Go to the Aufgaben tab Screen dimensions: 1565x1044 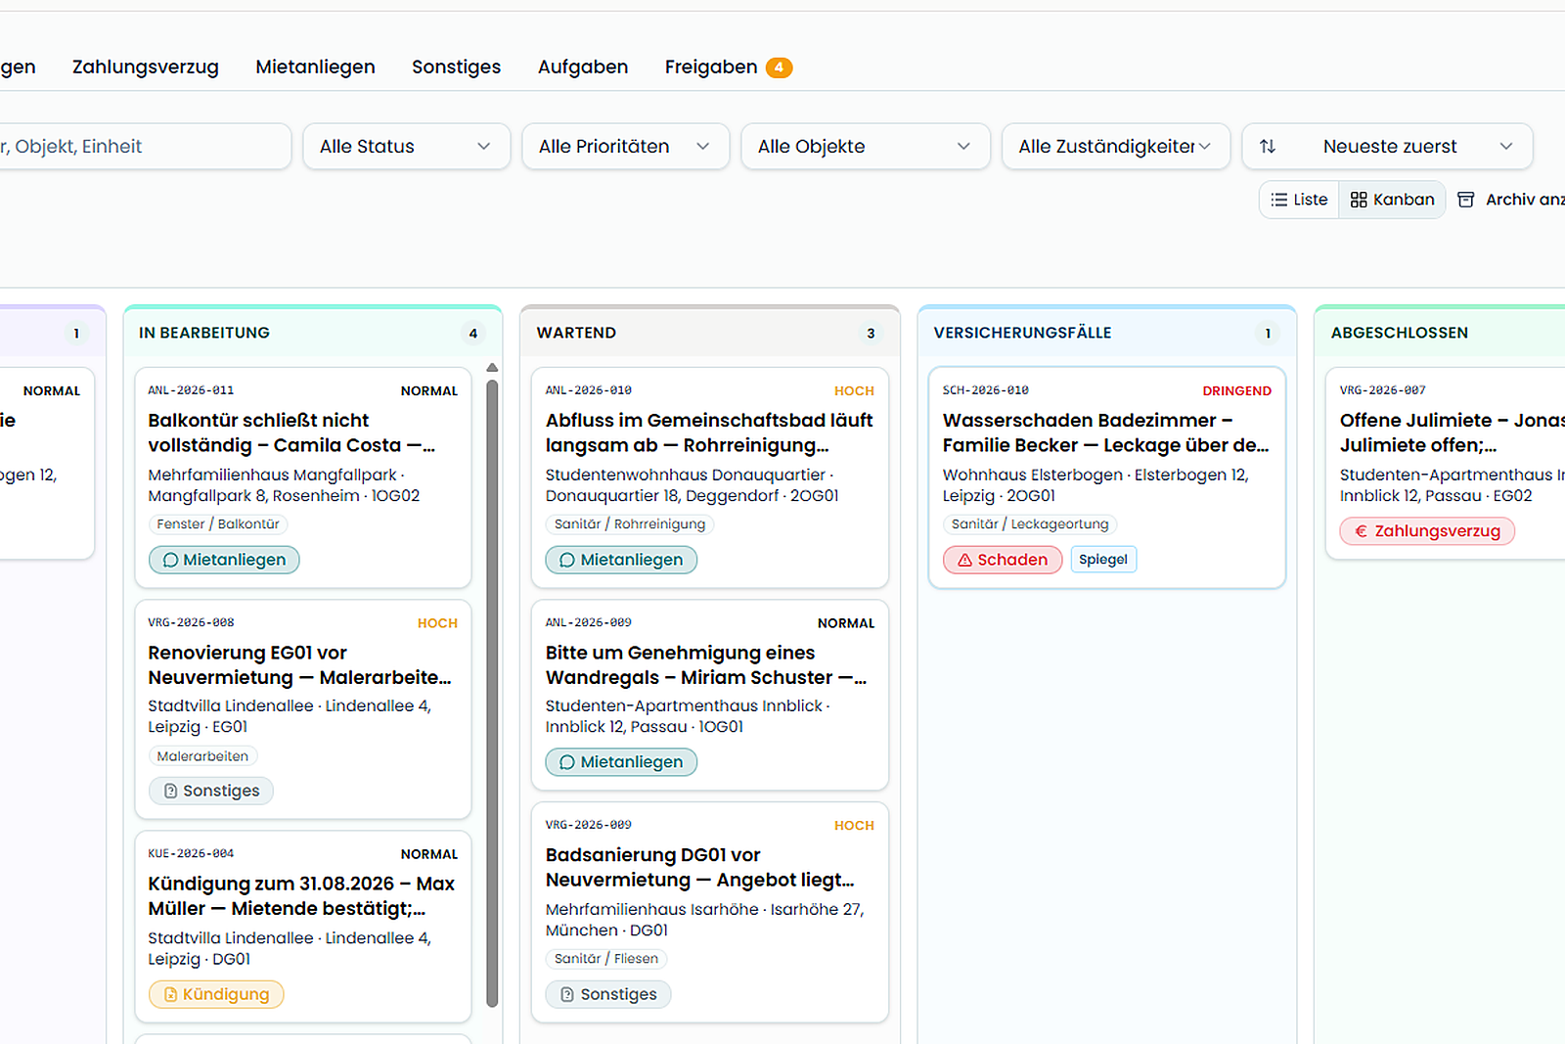pos(583,67)
